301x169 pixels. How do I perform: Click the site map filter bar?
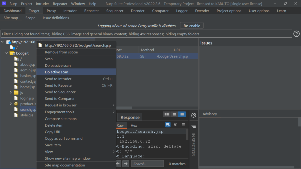pos(146,34)
